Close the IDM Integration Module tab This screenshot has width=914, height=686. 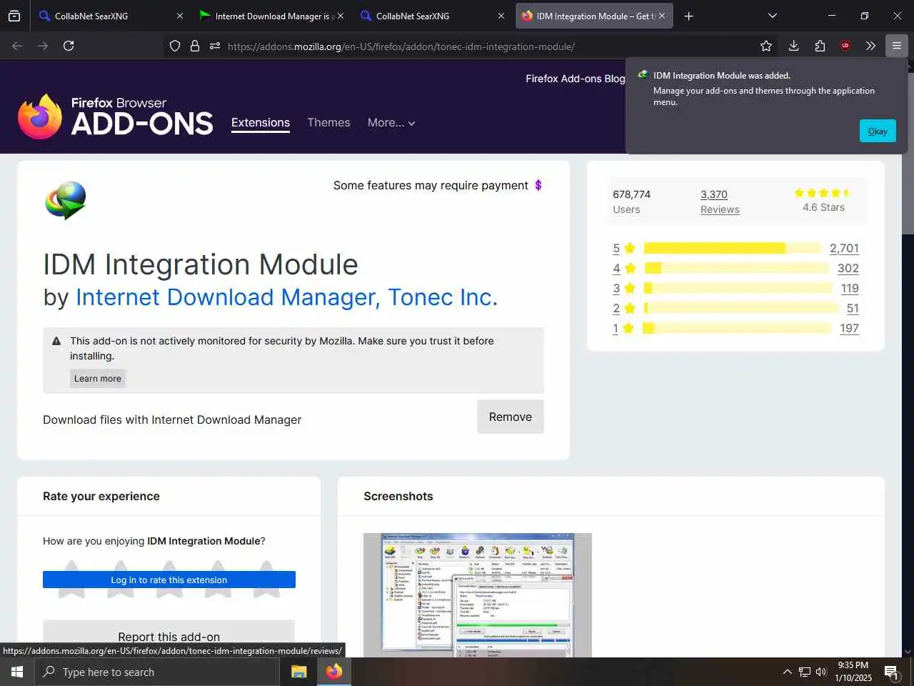662,16
